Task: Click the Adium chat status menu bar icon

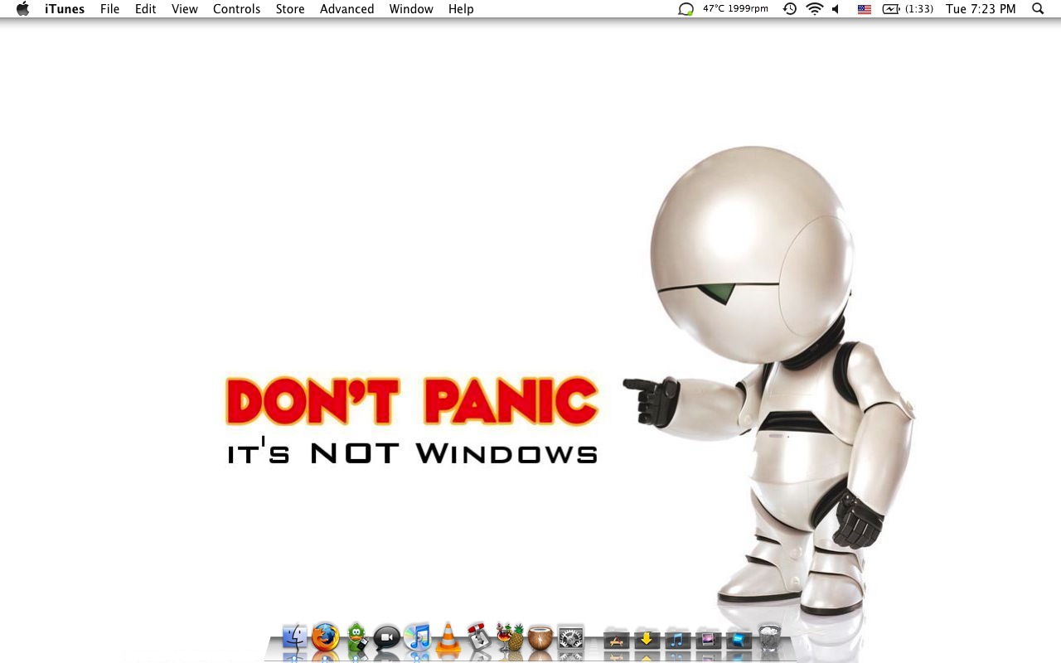Action: pos(686,9)
